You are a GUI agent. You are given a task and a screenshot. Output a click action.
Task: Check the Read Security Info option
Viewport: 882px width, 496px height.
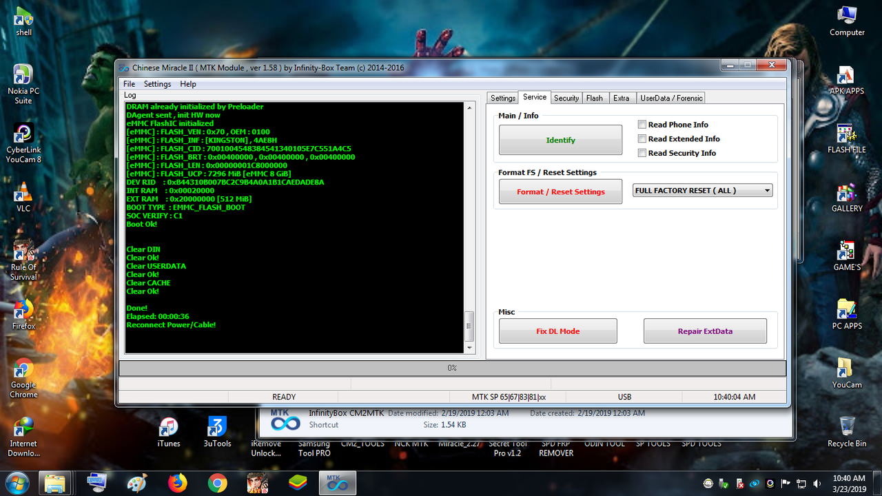[642, 153]
